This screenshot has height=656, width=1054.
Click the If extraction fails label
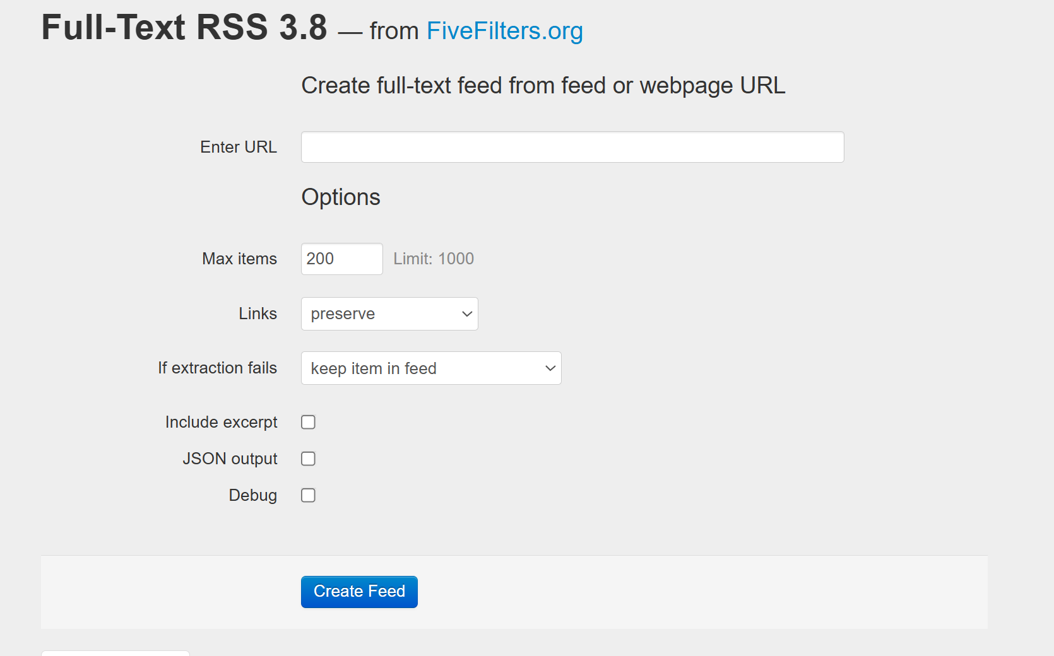[217, 368]
